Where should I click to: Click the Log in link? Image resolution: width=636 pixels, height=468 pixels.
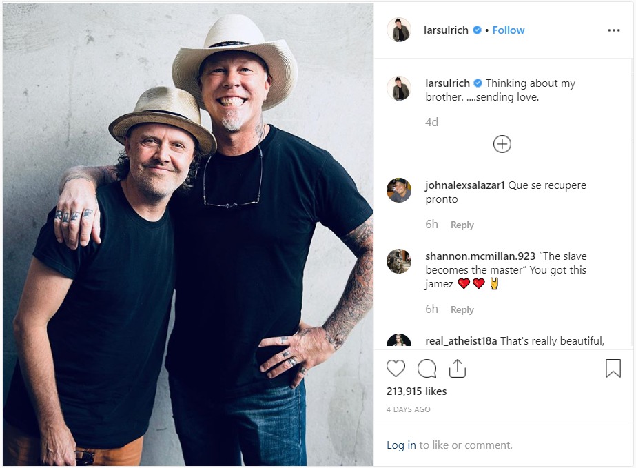(401, 445)
